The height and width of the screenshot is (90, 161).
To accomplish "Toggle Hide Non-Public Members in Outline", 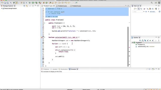I will [150, 40].
